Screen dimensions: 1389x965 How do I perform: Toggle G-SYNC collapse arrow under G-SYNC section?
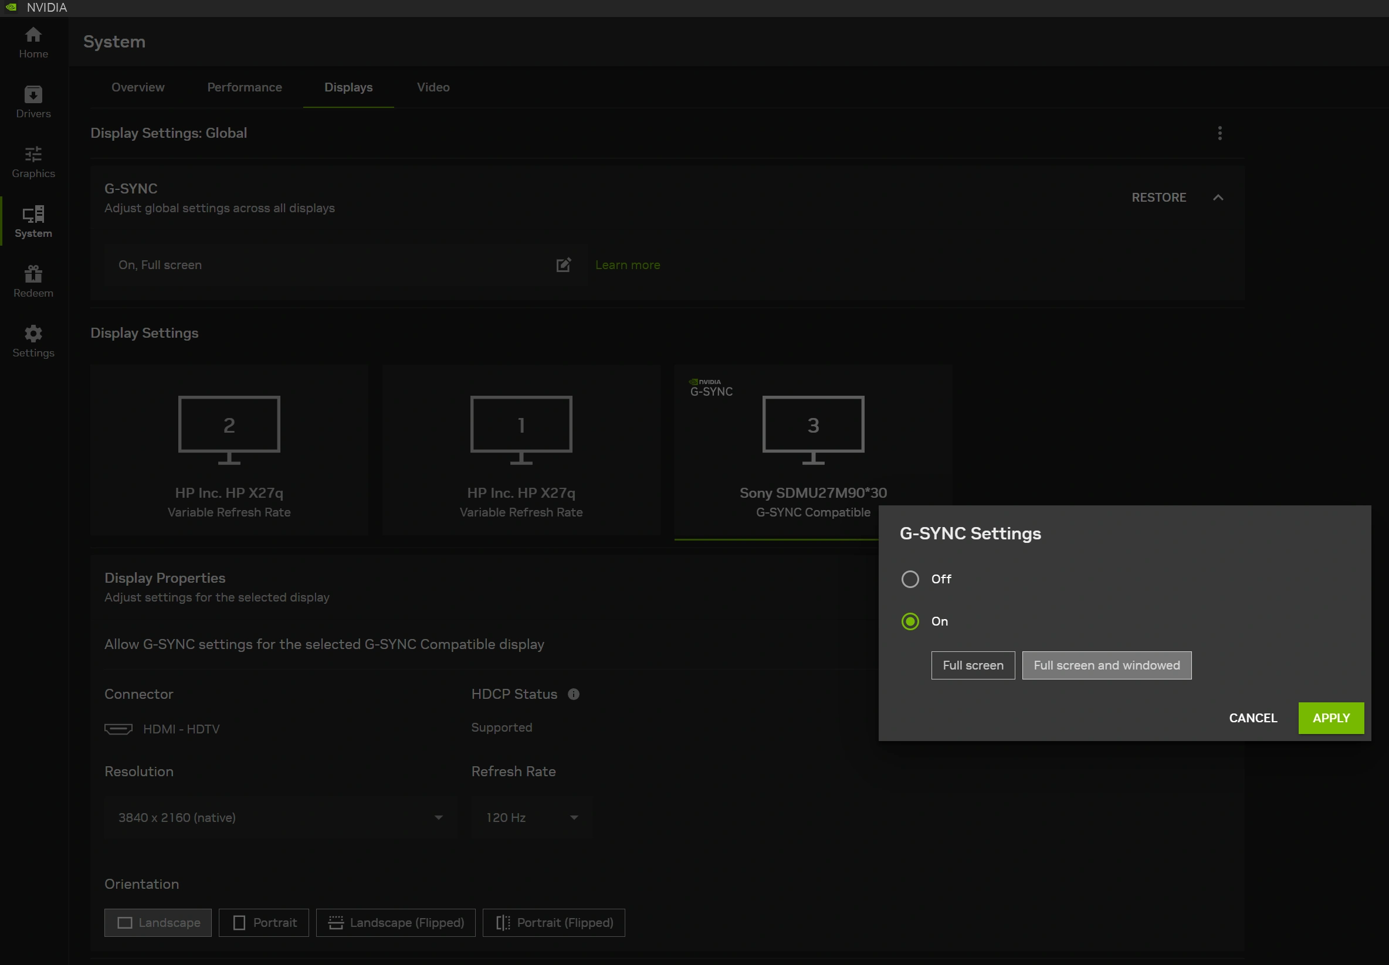(x=1218, y=197)
